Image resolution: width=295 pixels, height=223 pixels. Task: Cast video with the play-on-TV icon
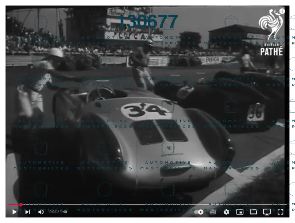[x=267, y=212]
